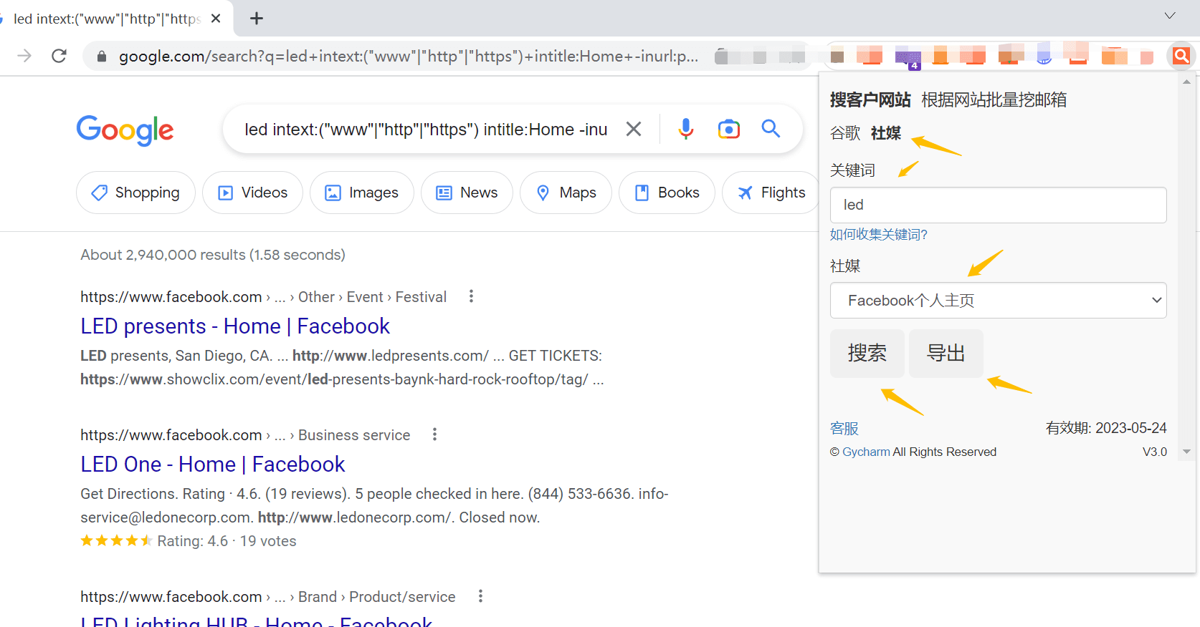Open the search extension magnifier icon
The width and height of the screenshot is (1200, 627).
click(x=1181, y=55)
